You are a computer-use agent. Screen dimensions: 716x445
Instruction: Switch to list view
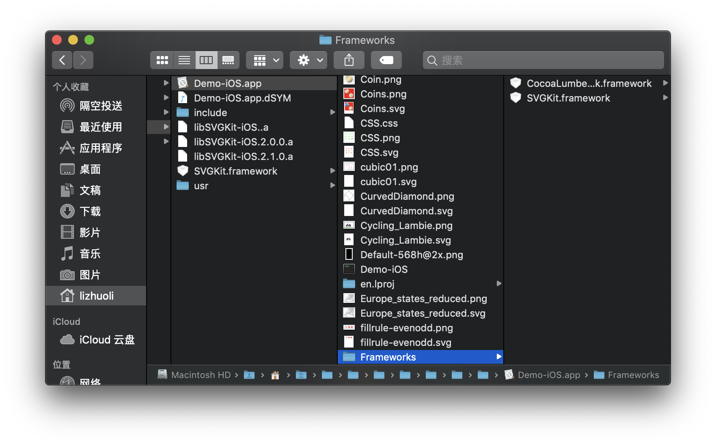pos(184,60)
